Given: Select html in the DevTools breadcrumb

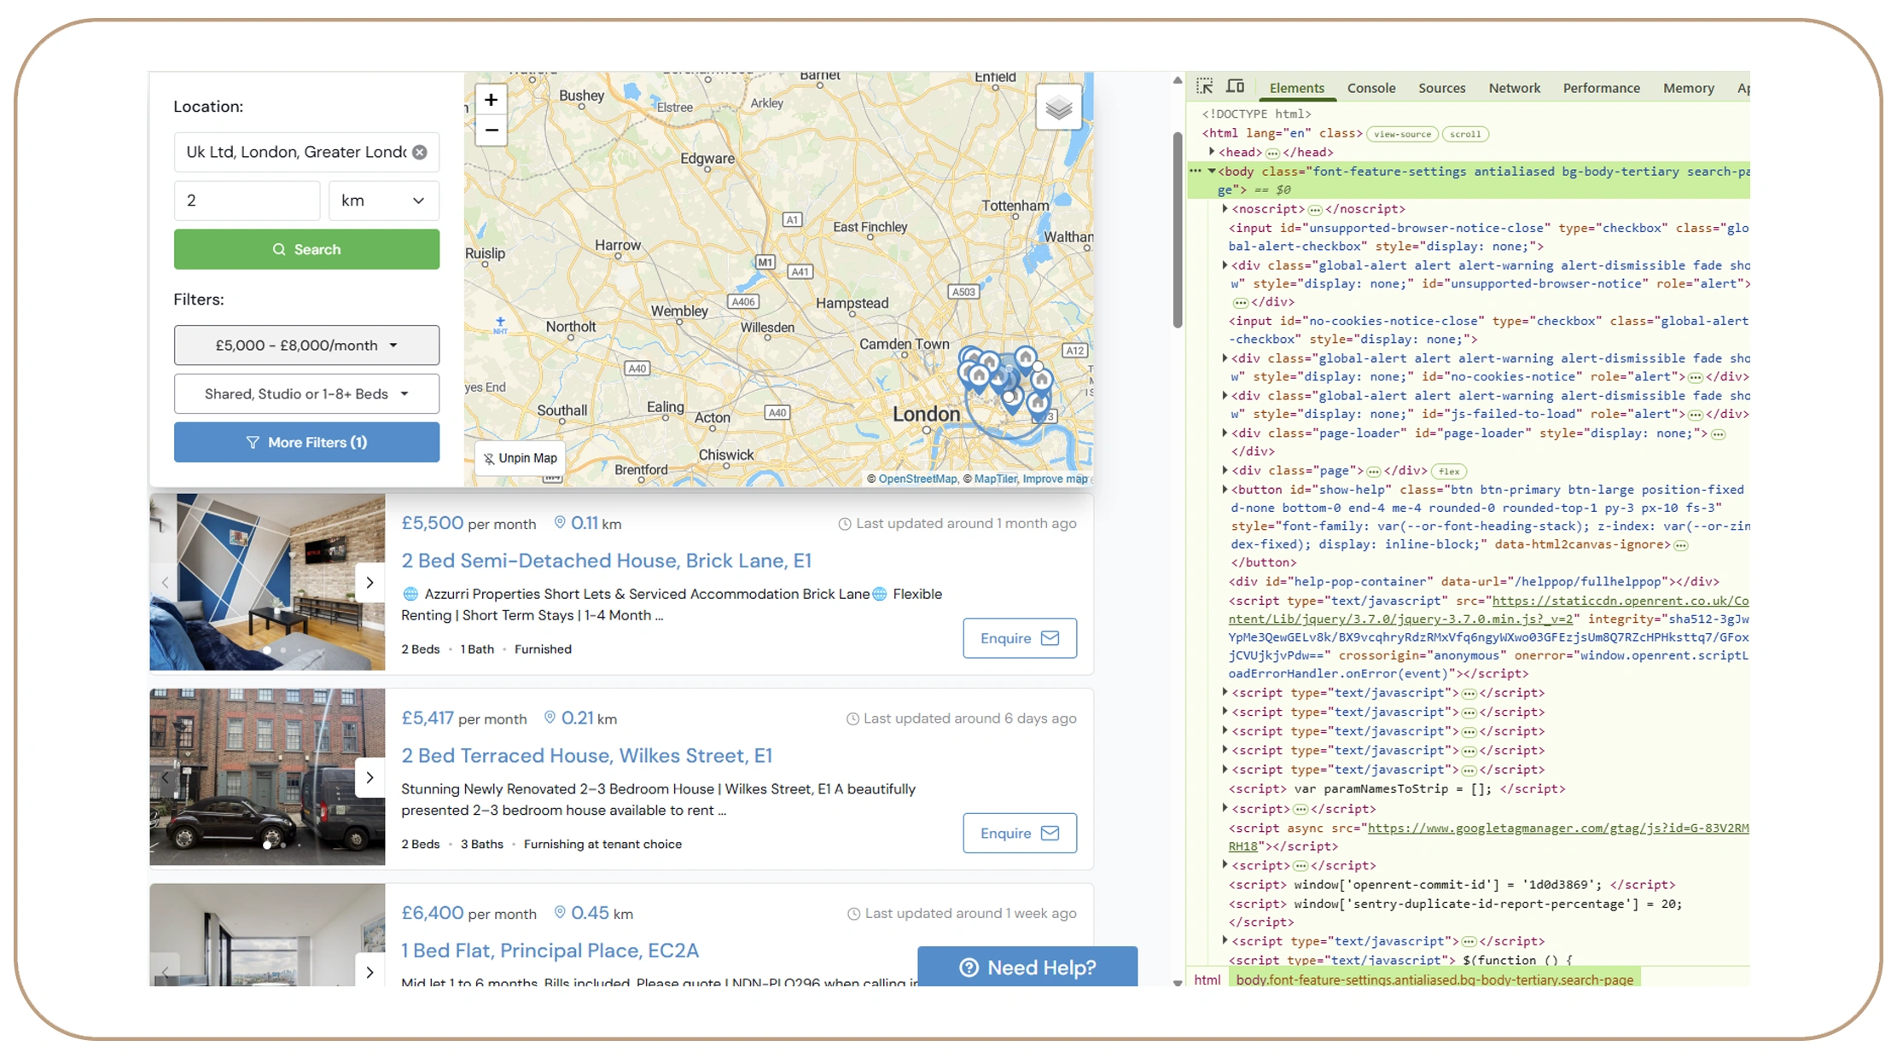Looking at the screenshot, I should pyautogui.click(x=1207, y=980).
